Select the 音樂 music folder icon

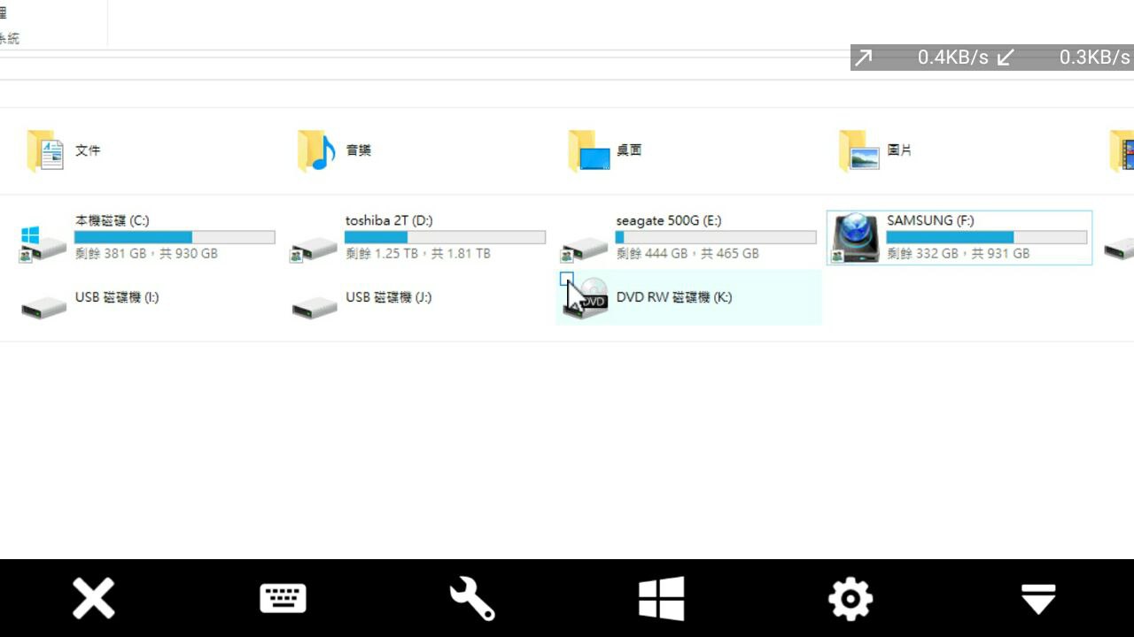[316, 151]
